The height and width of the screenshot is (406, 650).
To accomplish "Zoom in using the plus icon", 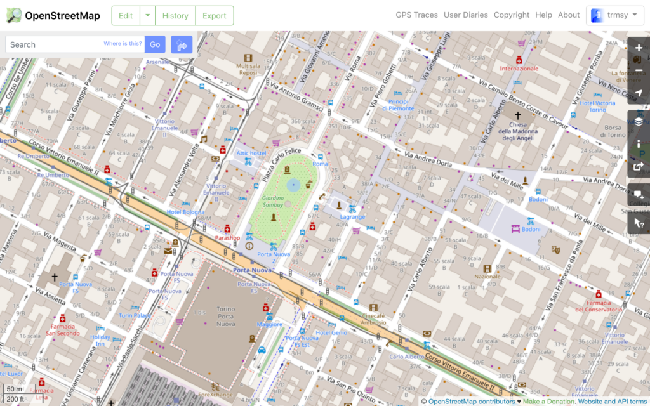I will point(639,48).
